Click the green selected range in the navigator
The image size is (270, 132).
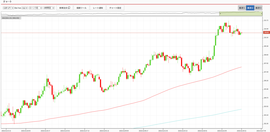[240, 13]
